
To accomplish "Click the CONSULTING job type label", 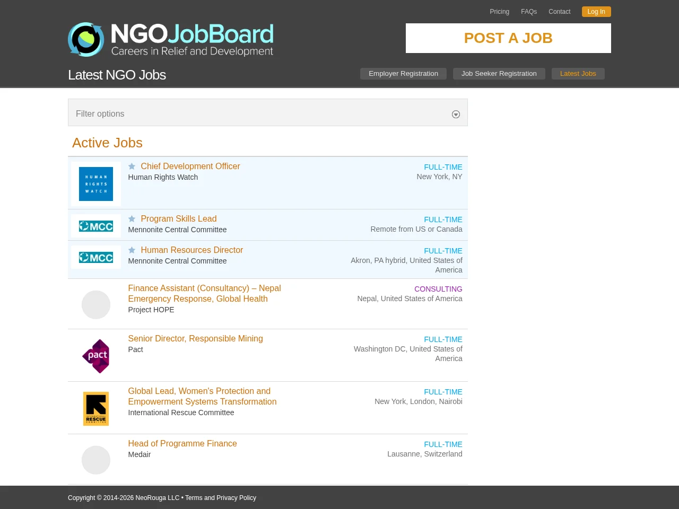I will 438,289.
